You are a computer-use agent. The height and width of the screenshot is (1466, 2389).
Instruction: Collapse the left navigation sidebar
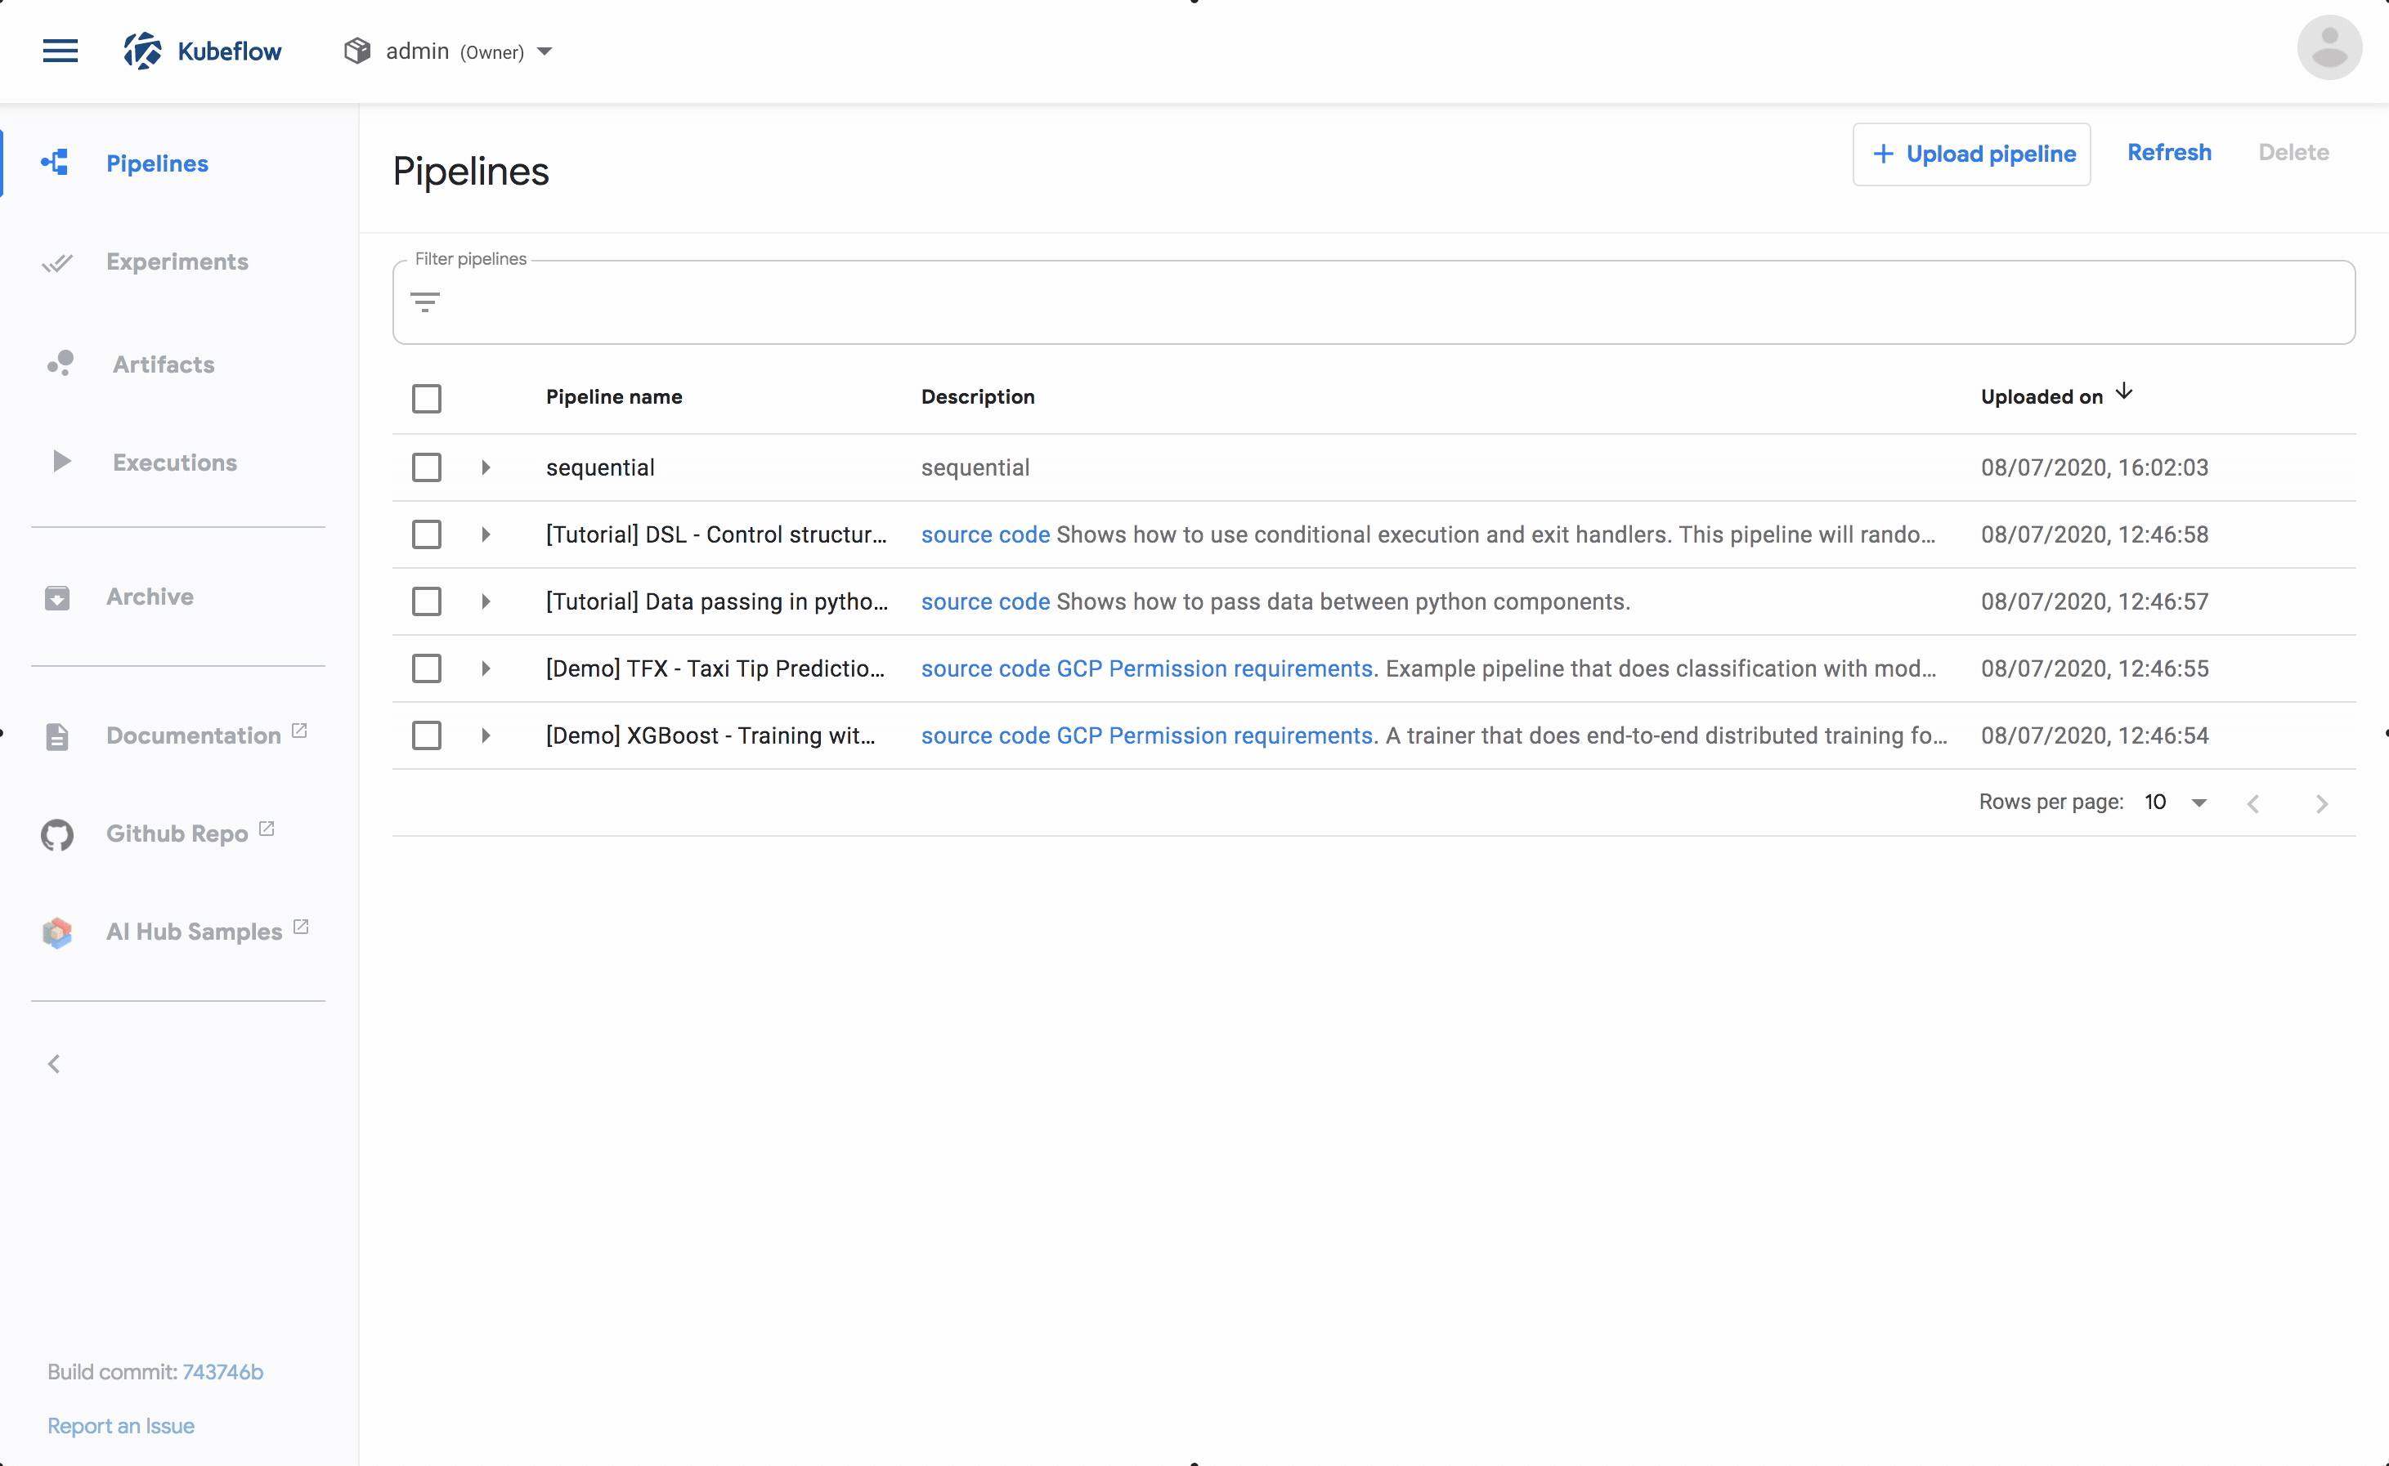pyautogui.click(x=53, y=1062)
